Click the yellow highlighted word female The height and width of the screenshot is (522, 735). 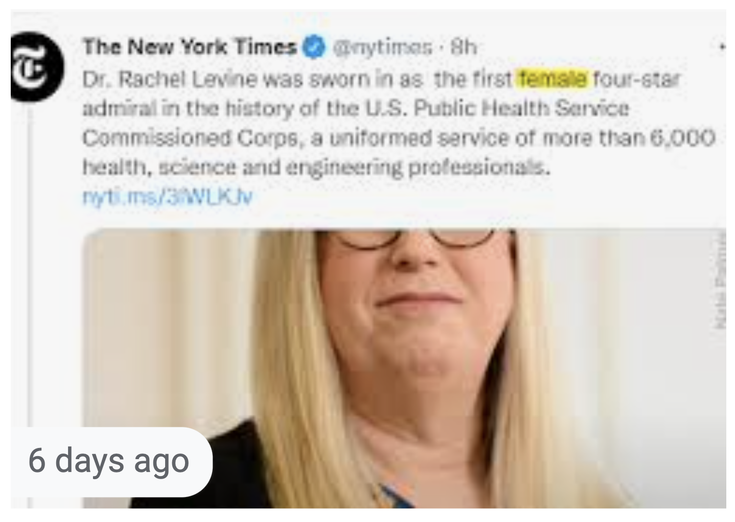pyautogui.click(x=554, y=79)
